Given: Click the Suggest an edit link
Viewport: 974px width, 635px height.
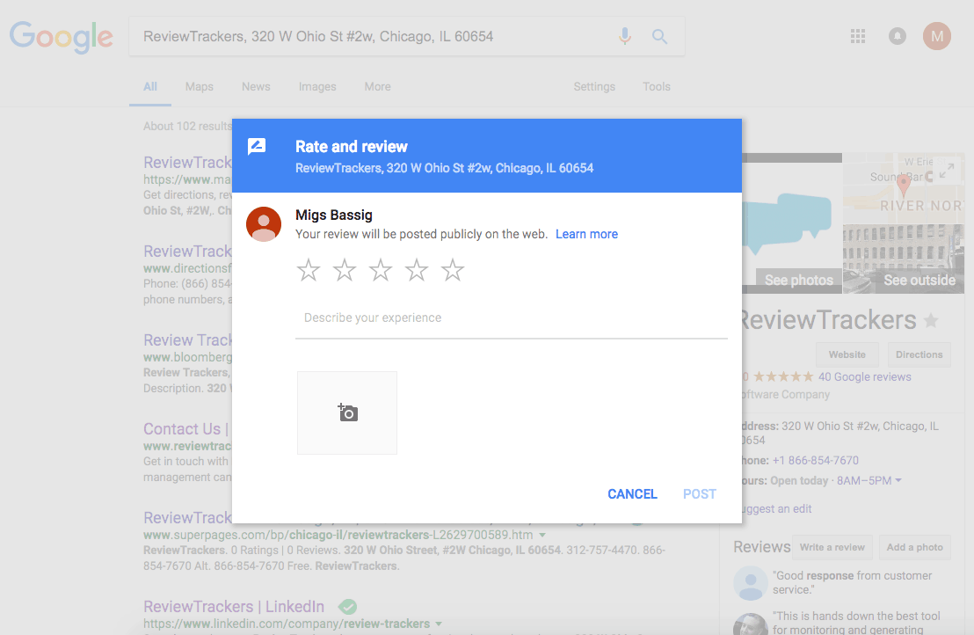Looking at the screenshot, I should point(776,509).
